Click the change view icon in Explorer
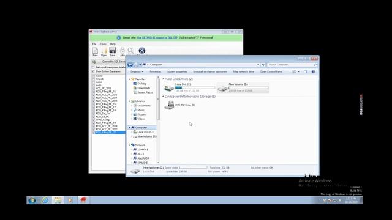This screenshot has width=392, height=220. [294, 72]
